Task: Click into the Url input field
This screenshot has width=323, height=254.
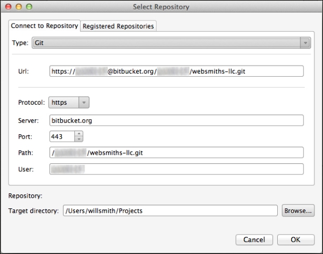Action: coord(177,71)
